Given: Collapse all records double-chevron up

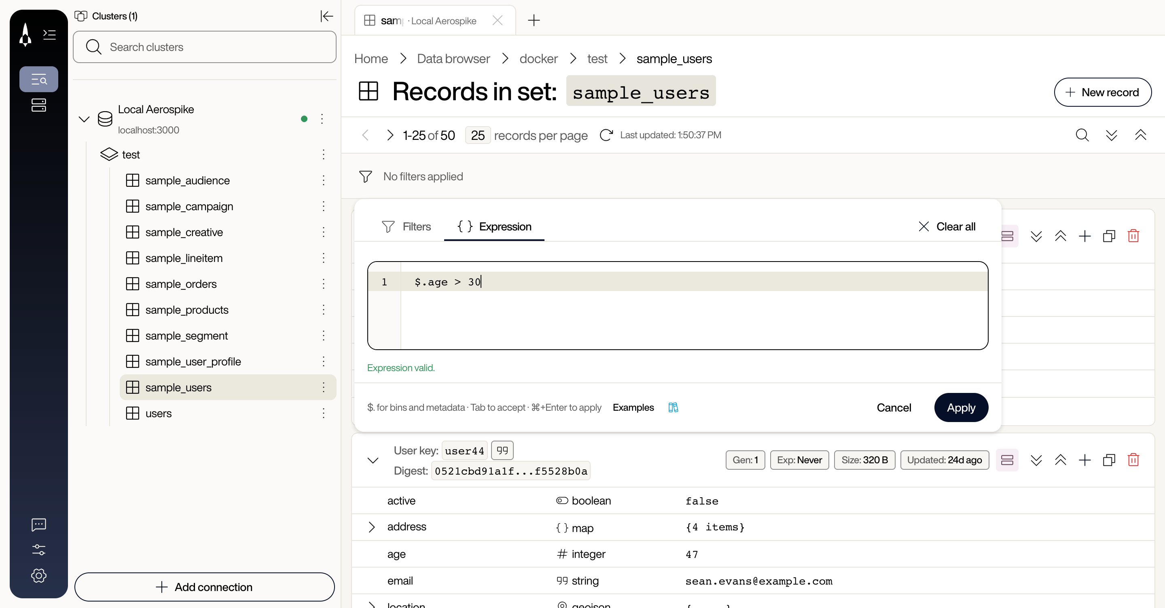Looking at the screenshot, I should [1141, 135].
